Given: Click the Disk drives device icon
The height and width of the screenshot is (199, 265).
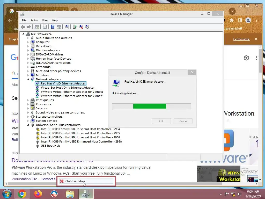Looking at the screenshot, I should coord(33,46).
